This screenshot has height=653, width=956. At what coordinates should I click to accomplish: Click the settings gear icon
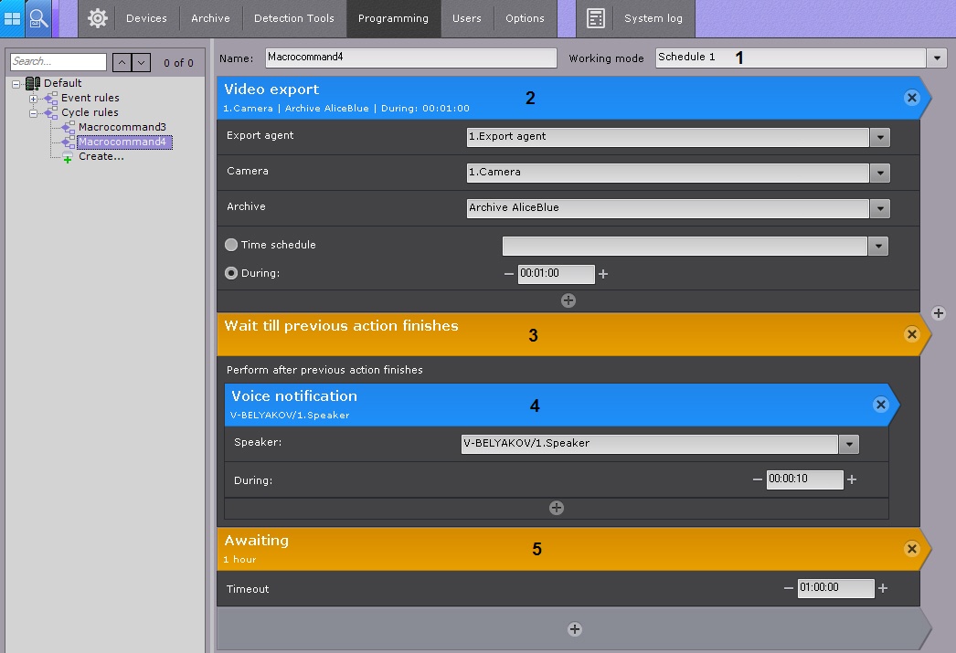(98, 18)
